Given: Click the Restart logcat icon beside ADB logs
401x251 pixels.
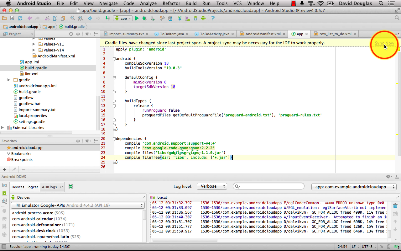Looking at the screenshot, I should [x=71, y=187].
